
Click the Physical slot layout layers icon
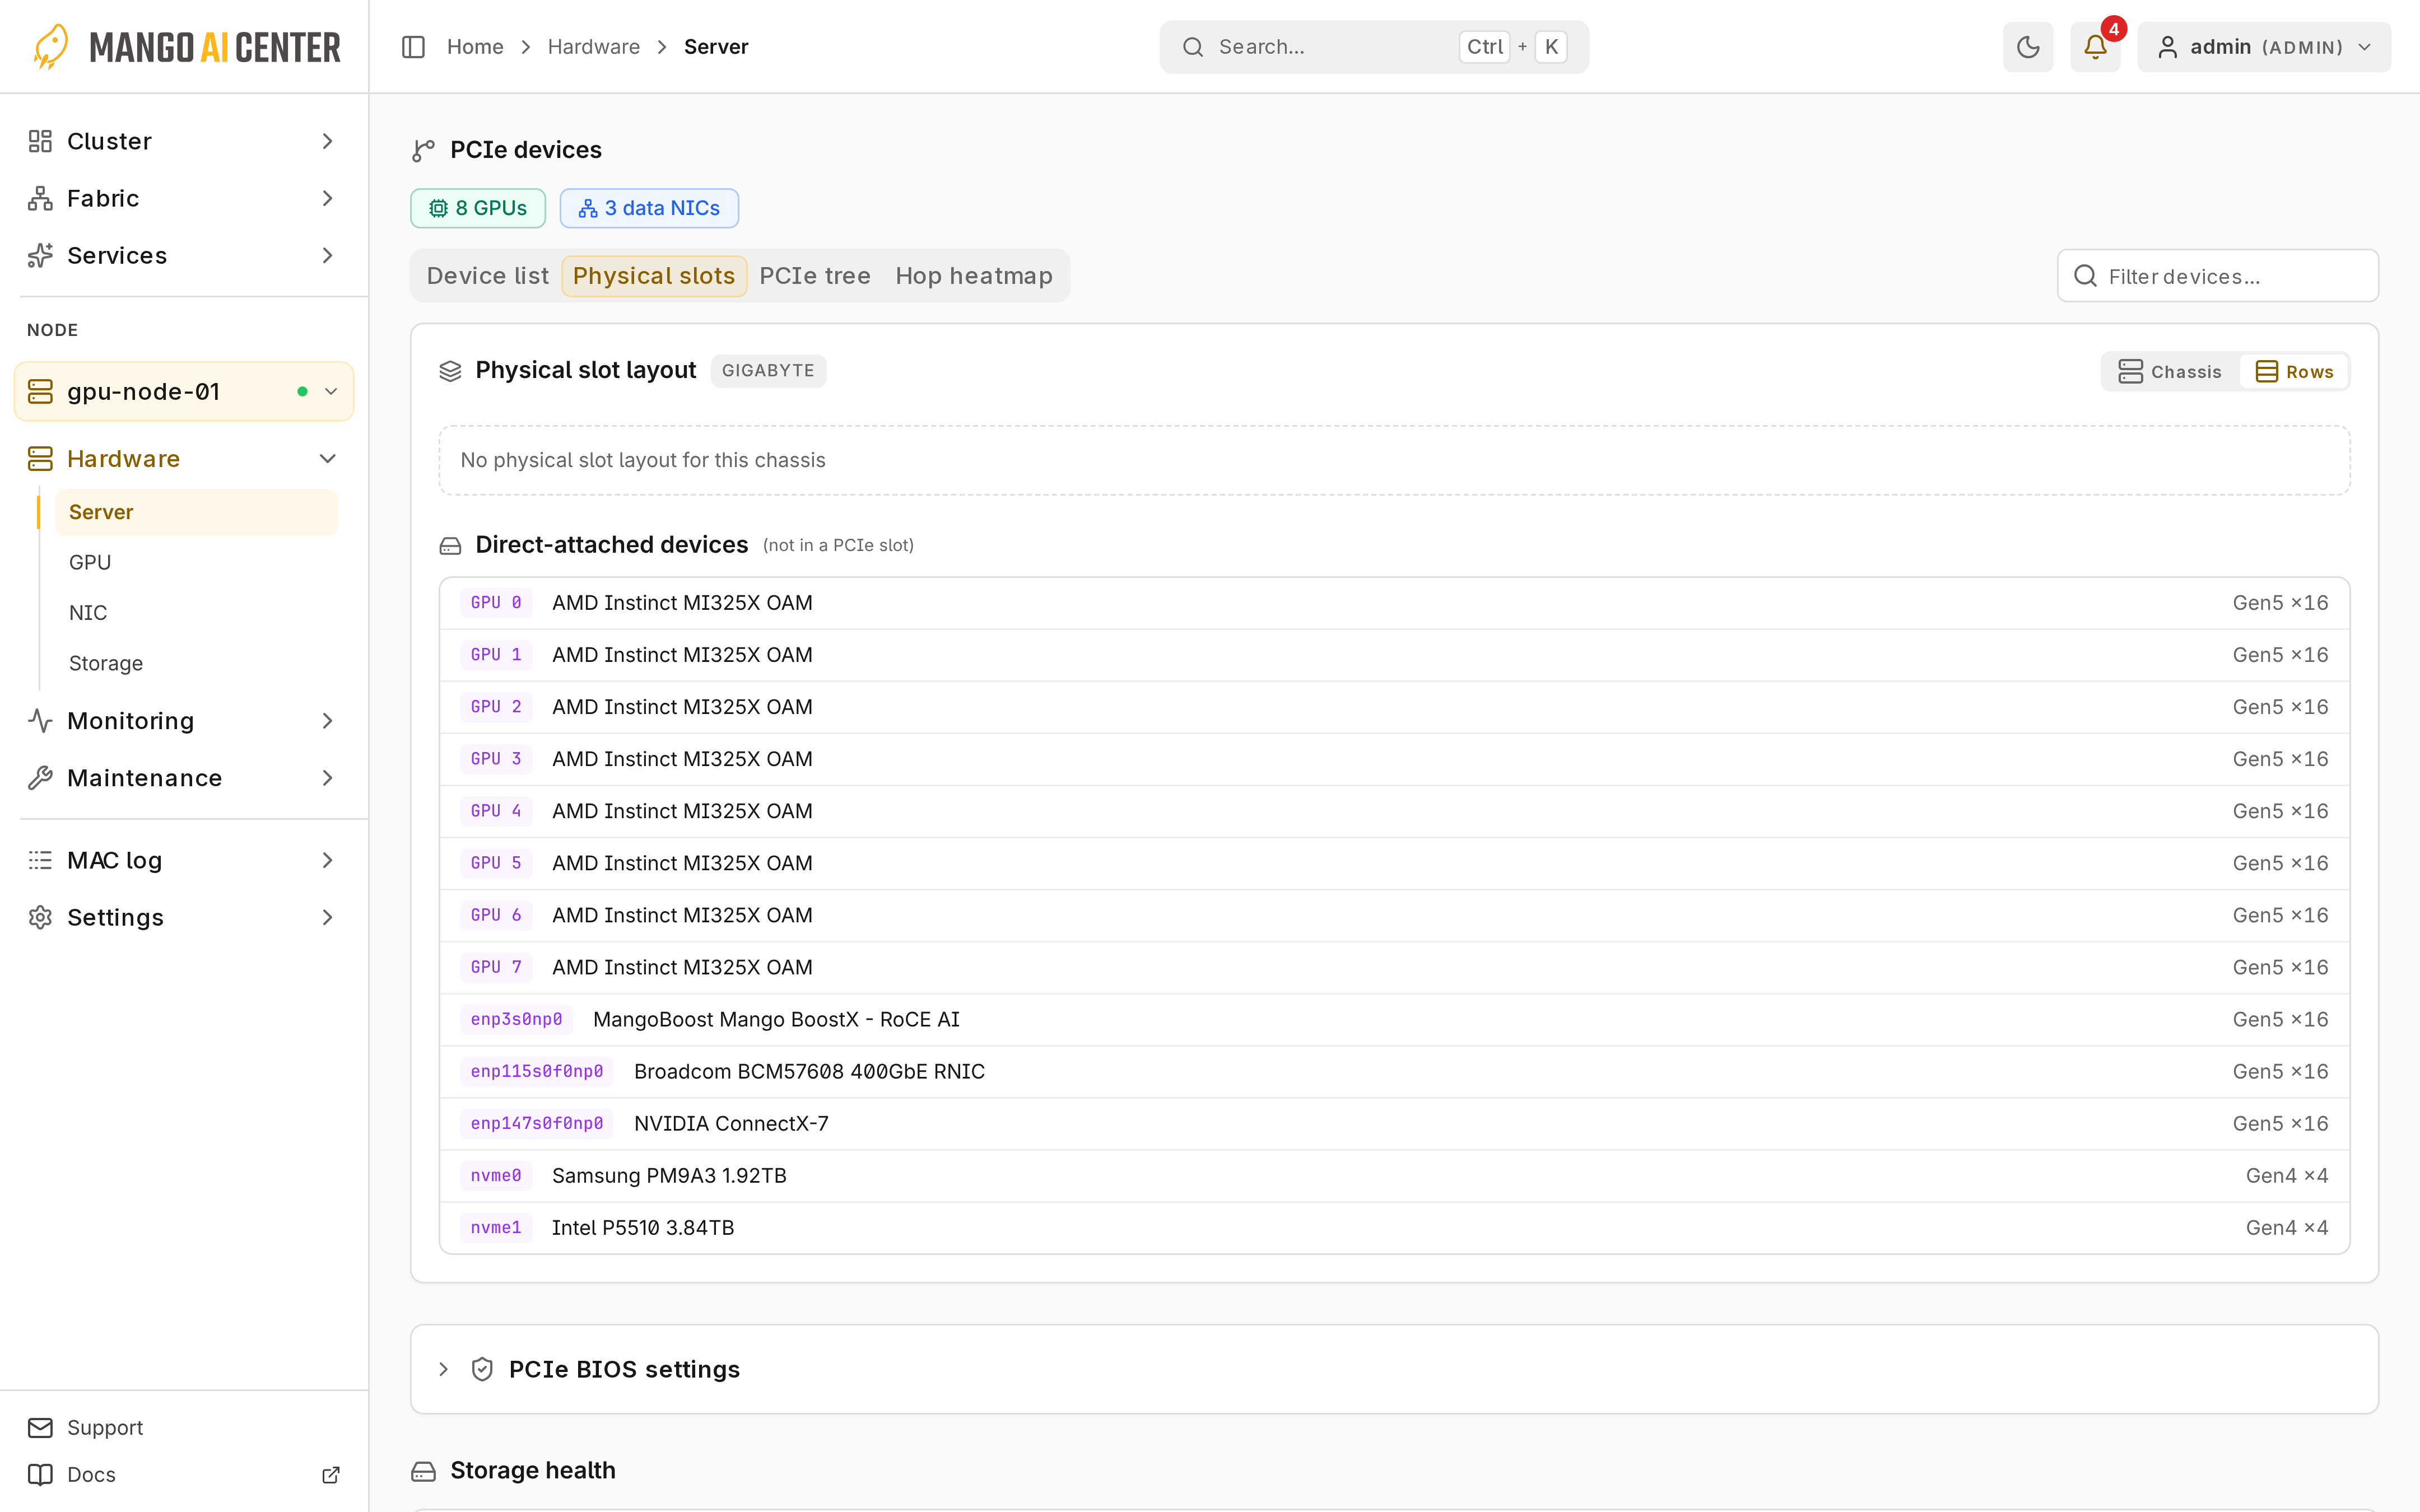coord(450,371)
